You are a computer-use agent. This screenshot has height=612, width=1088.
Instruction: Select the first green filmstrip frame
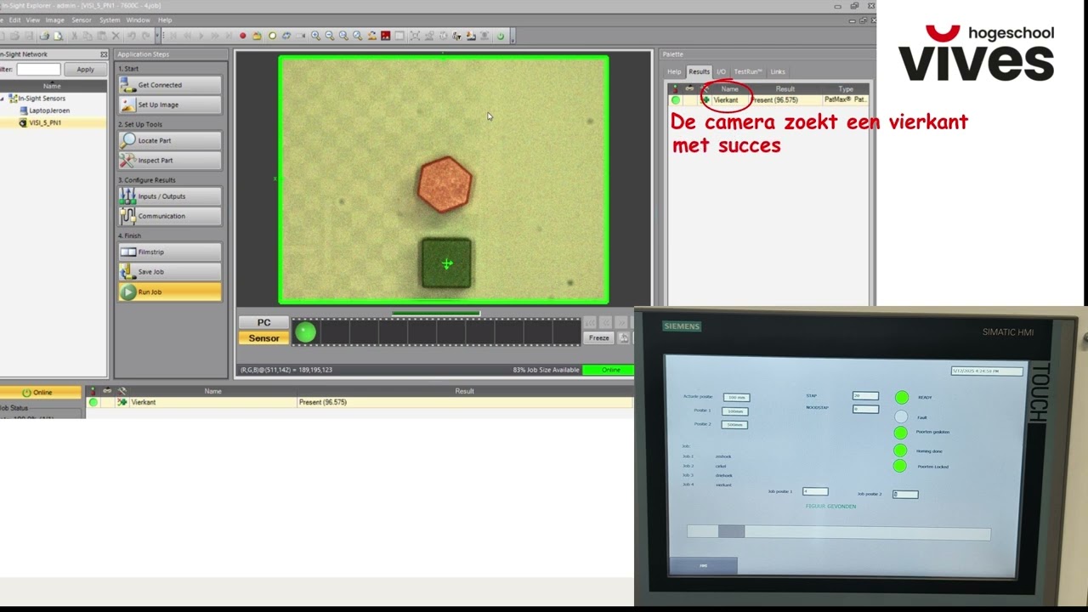click(x=305, y=332)
